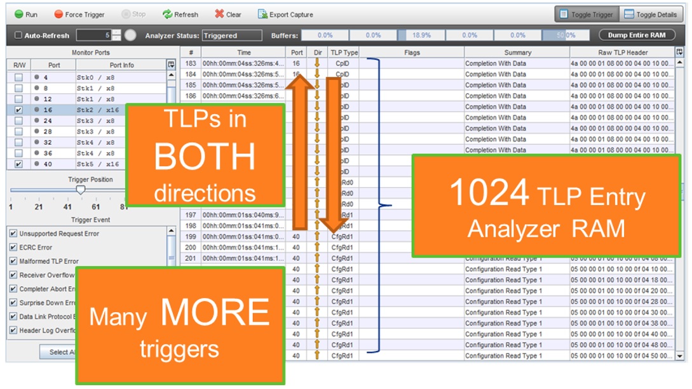This screenshot has width=692, height=389.
Task: Disable ECRC Error trigger event
Action: (13, 247)
